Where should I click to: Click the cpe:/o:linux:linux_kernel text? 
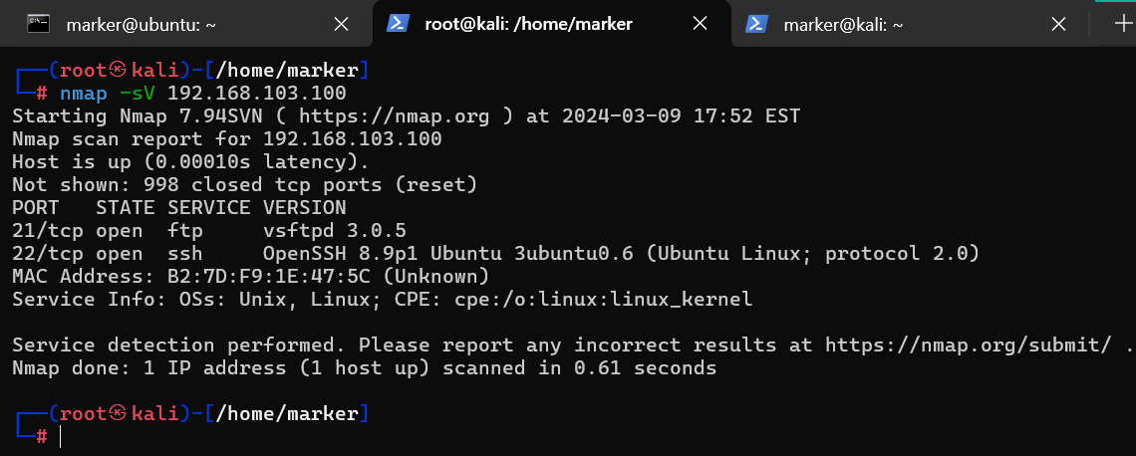(x=604, y=300)
